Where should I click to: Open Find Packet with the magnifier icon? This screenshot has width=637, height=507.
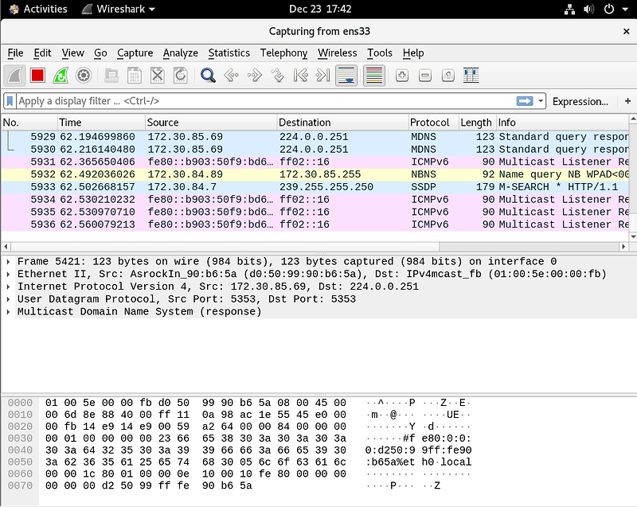point(208,76)
